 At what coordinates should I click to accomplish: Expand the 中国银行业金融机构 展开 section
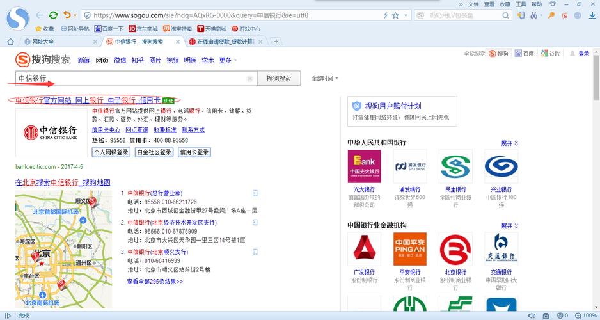pyautogui.click(x=510, y=226)
